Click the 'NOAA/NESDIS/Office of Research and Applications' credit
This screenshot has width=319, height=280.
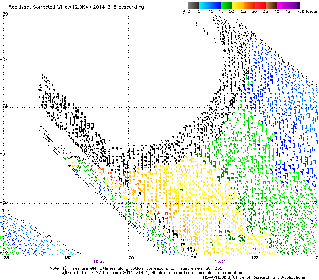pyautogui.click(x=254, y=277)
